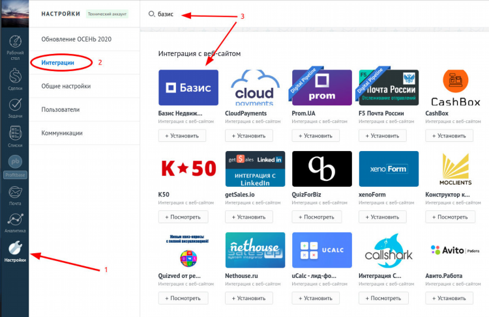Click the uCalc - лид-фо... title text
489x317 pixels.
coord(314,276)
